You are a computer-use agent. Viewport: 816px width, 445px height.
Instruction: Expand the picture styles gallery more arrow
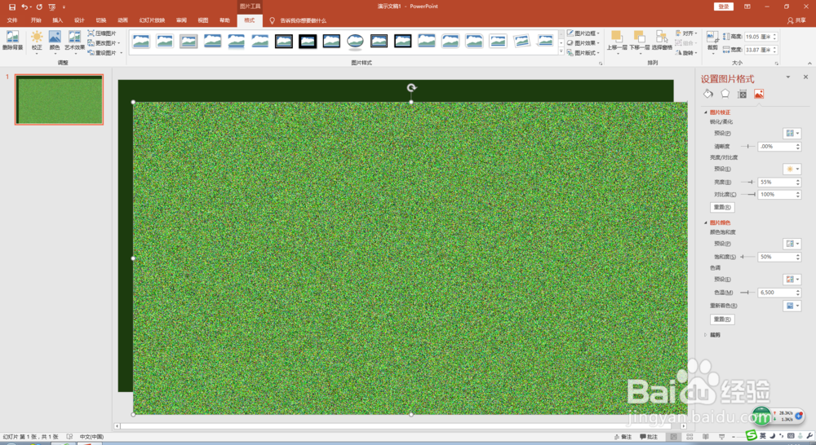click(x=561, y=52)
